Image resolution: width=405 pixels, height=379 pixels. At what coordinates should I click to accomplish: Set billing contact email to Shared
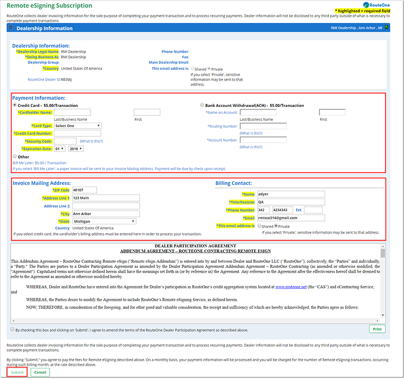click(259, 226)
